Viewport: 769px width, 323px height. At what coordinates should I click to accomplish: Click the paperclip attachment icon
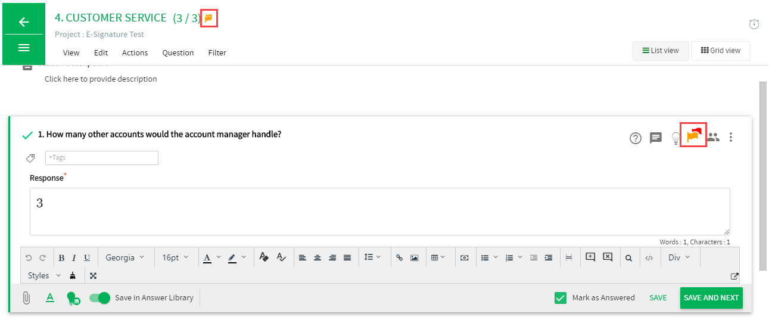coord(26,298)
